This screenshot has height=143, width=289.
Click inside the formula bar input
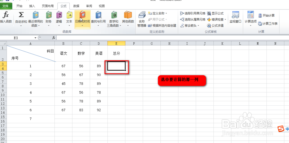click(173, 38)
